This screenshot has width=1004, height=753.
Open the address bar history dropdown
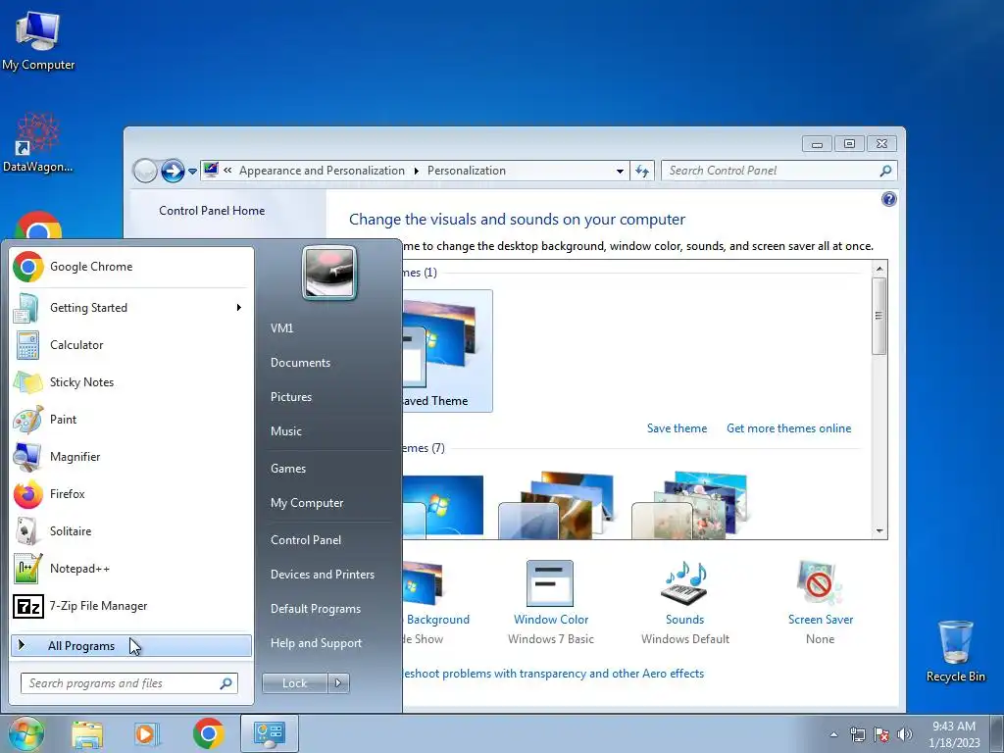tap(620, 171)
